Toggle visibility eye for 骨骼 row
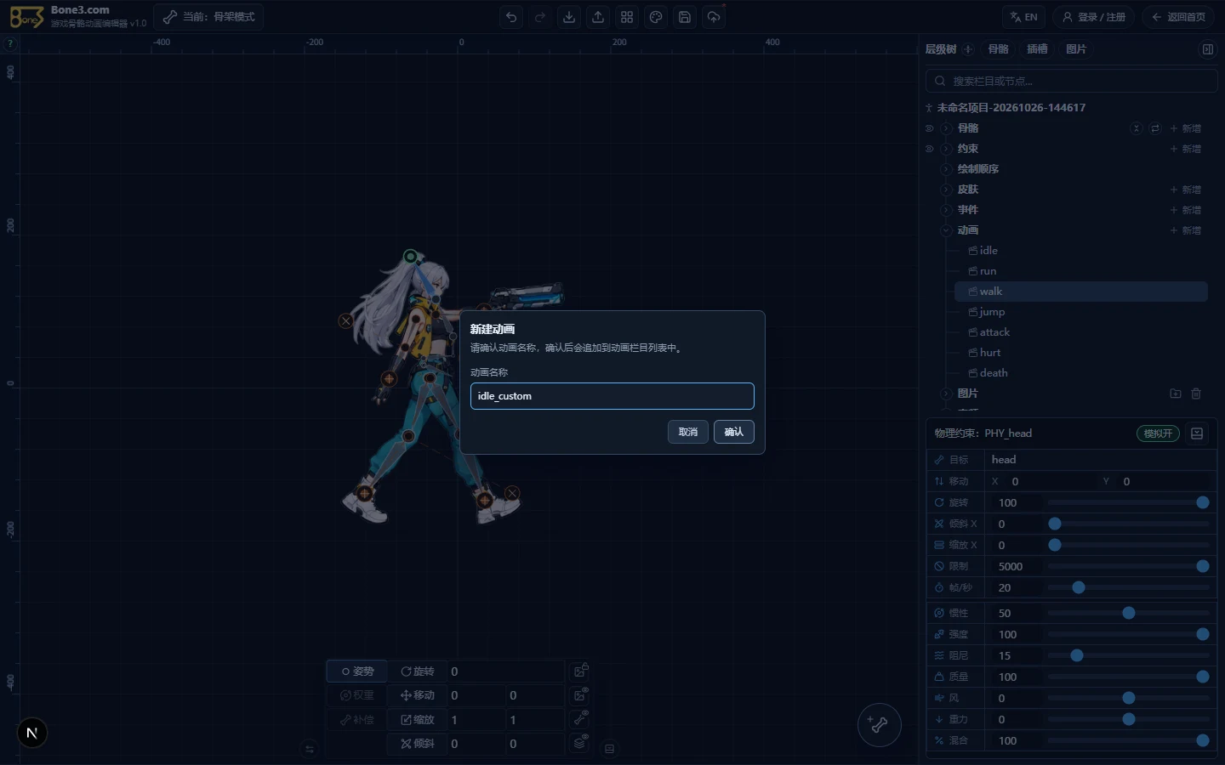 coord(929,128)
